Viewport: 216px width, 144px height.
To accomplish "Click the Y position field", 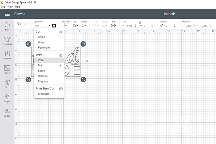I will pyautogui.click(x=205, y=26).
